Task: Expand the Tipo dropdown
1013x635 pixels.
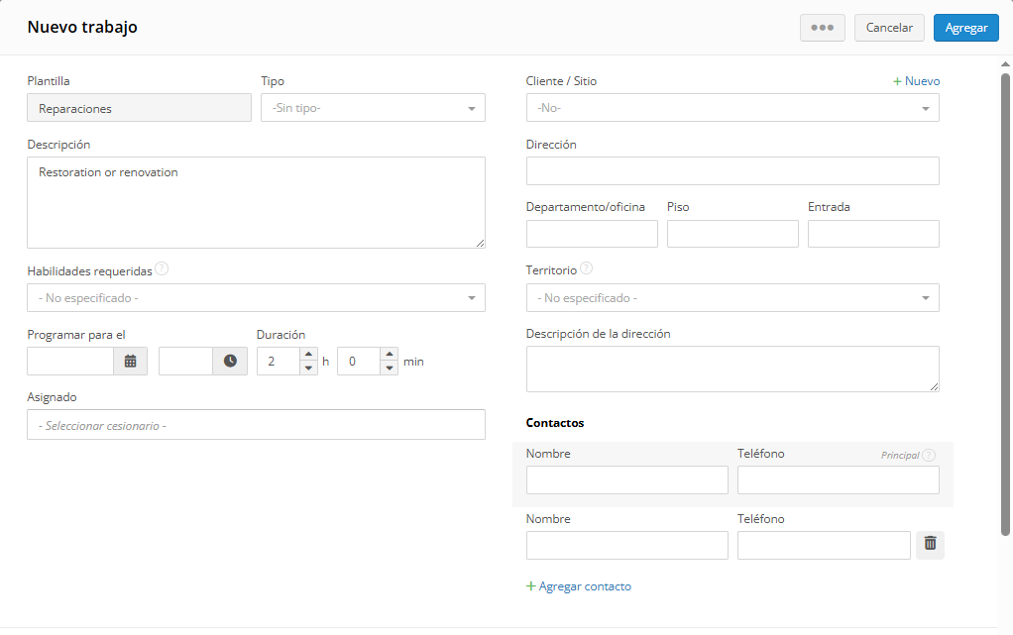Action: [373, 108]
